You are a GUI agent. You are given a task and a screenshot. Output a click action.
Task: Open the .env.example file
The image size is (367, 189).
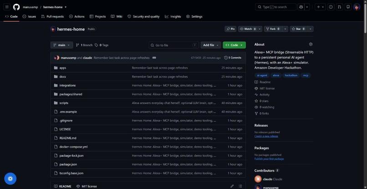(68, 112)
